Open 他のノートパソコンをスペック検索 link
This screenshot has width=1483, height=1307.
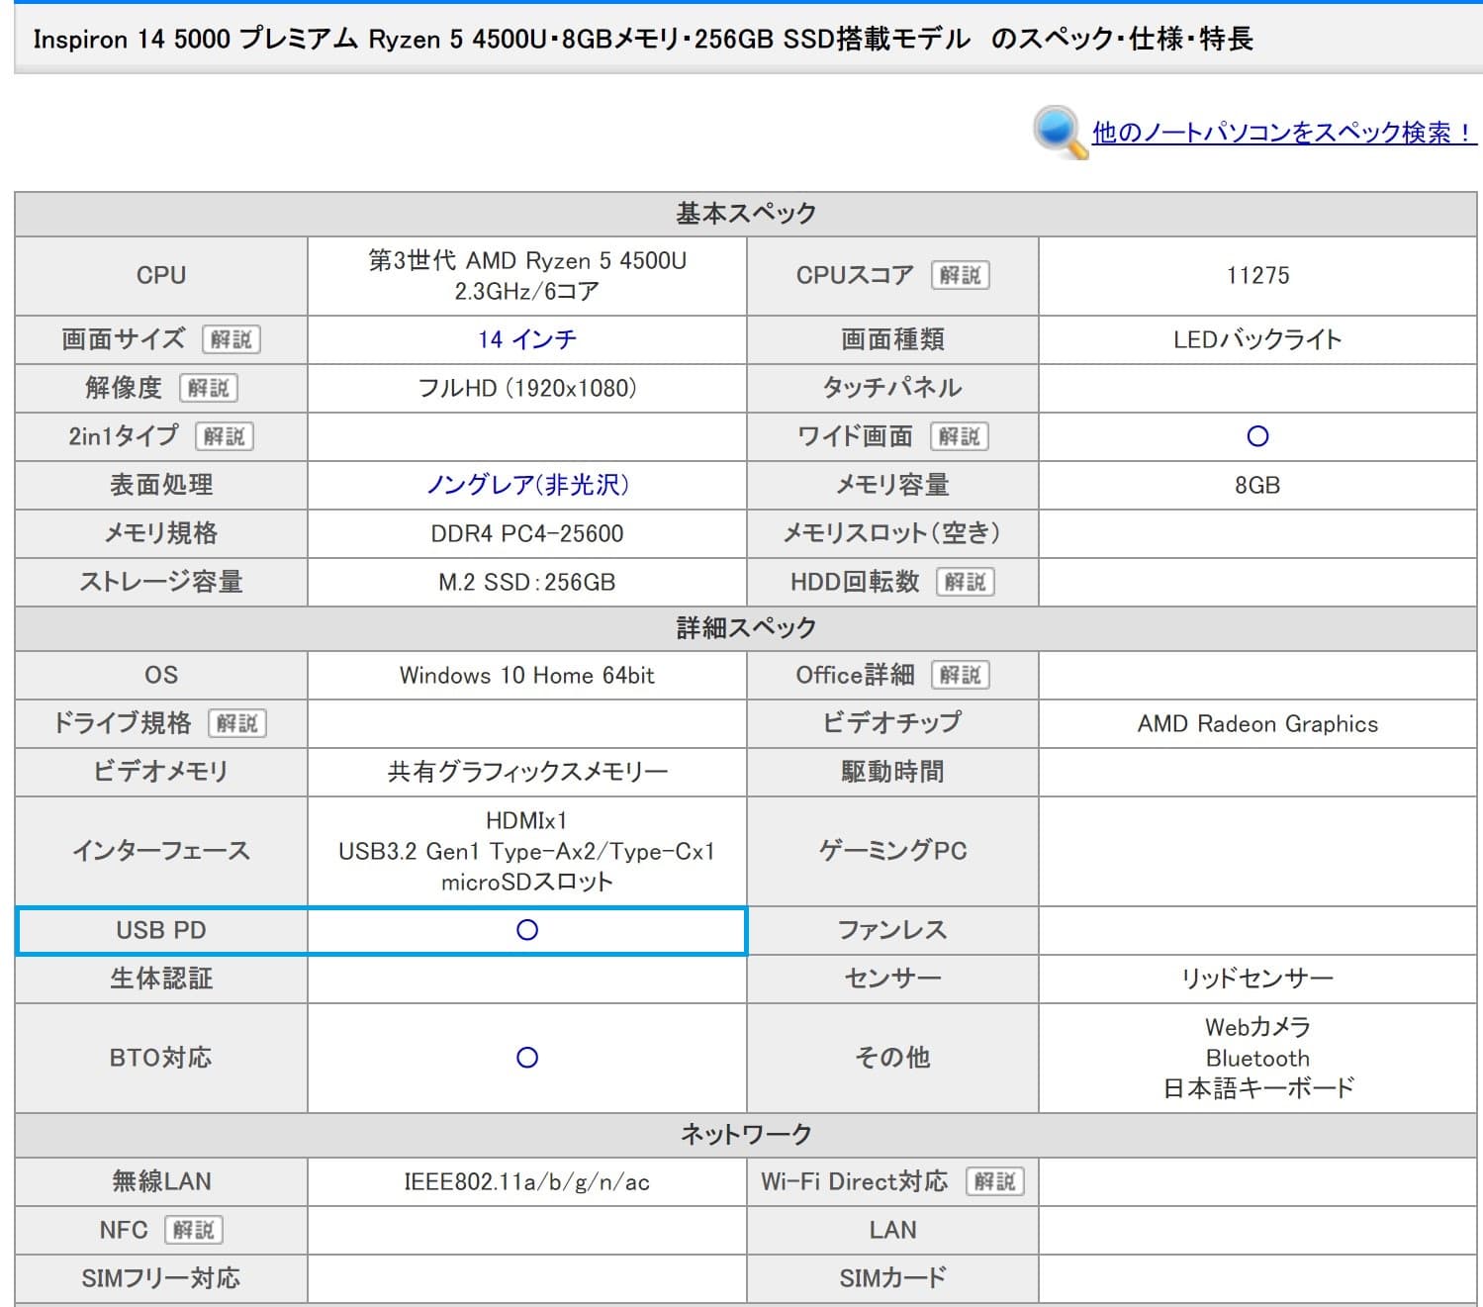(x=1284, y=133)
